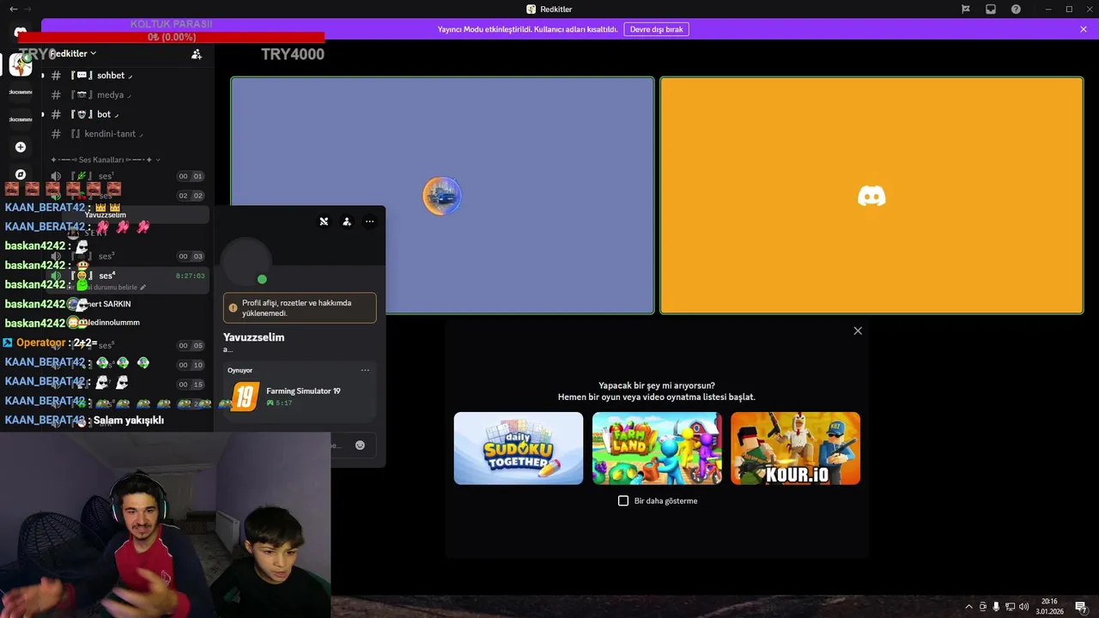
Task: Start the Kour.io activity
Action: click(x=795, y=448)
